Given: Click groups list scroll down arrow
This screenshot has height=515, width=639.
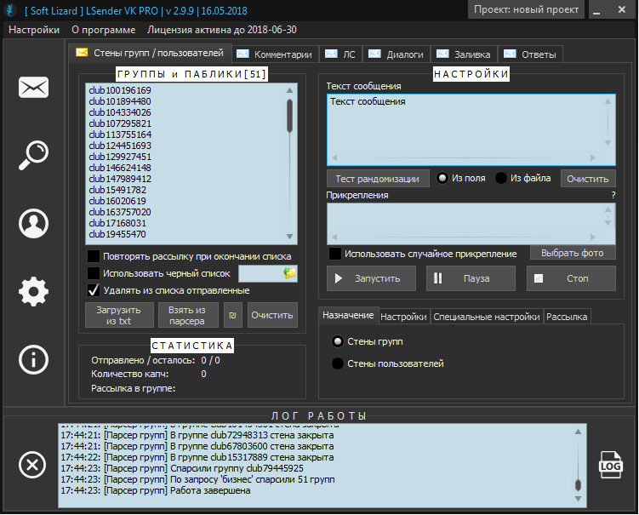Looking at the screenshot, I should pos(290,237).
